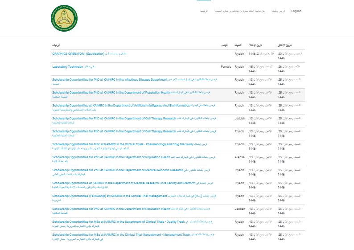The image size is (354, 250).
Task: Open the Laboratory Technician job posting
Action: coord(67,66)
